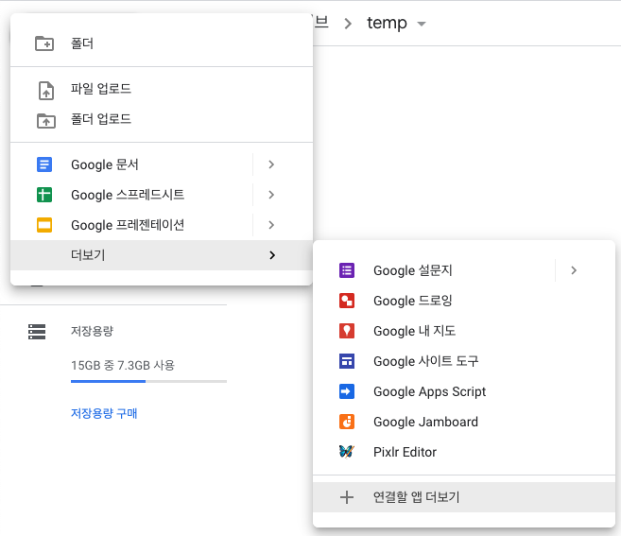
Task: Click the 저장용량 구매 link
Action: coord(104,413)
